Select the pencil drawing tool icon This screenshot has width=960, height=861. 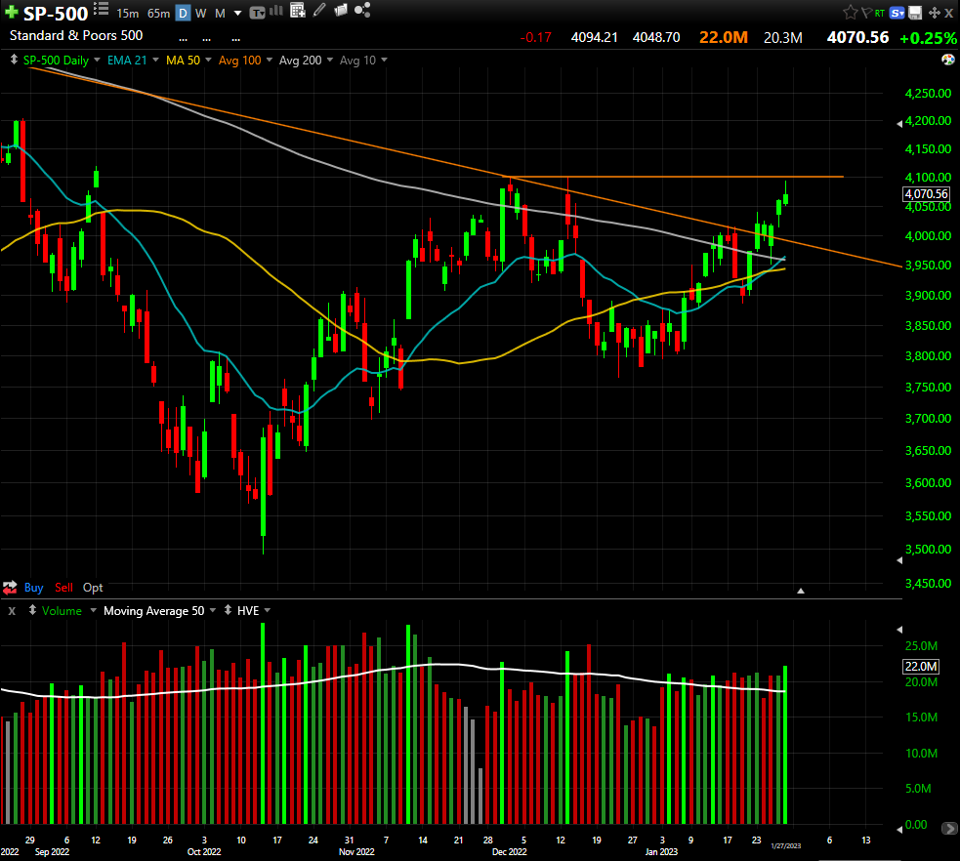point(319,10)
